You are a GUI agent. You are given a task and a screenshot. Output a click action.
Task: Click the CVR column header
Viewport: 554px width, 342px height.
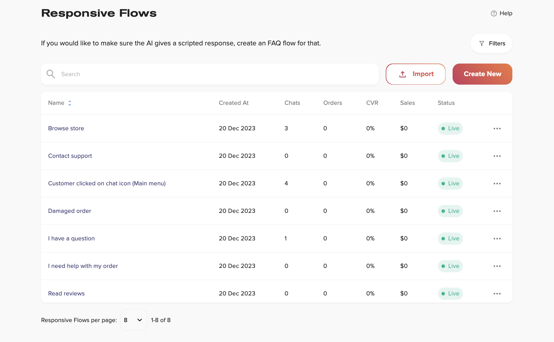click(372, 103)
